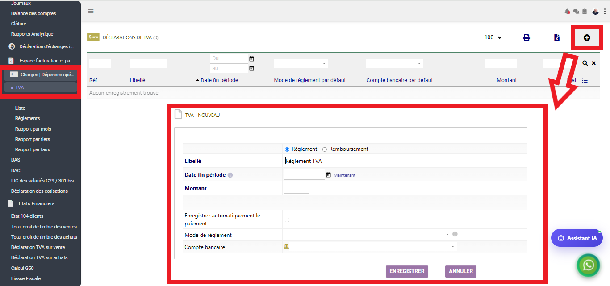This screenshot has height=286, width=610.
Task: Open Etats Financiers sidebar section
Action: point(31,203)
